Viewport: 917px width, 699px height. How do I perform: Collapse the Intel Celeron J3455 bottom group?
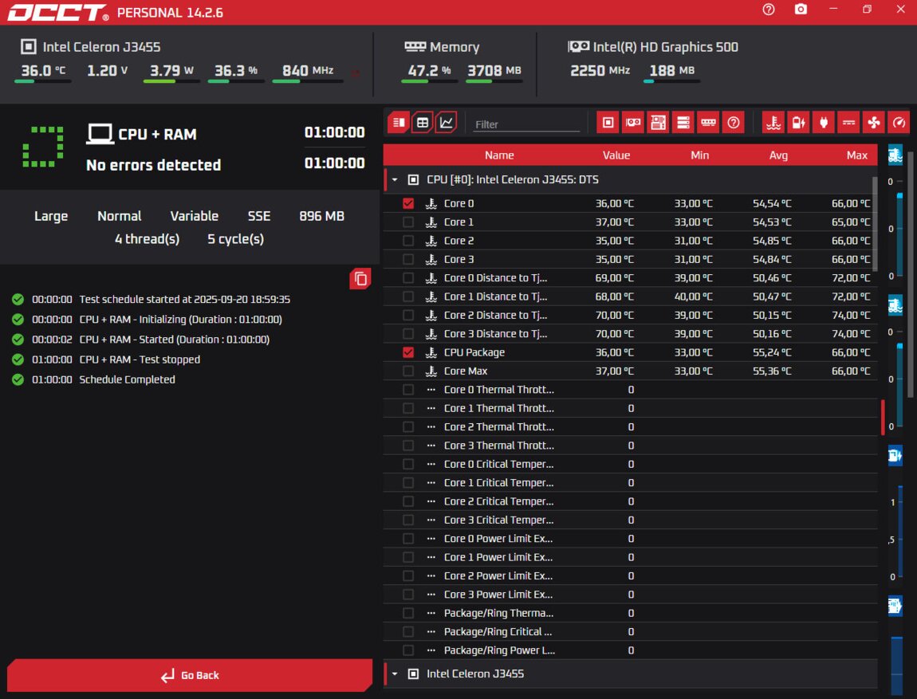pos(394,674)
